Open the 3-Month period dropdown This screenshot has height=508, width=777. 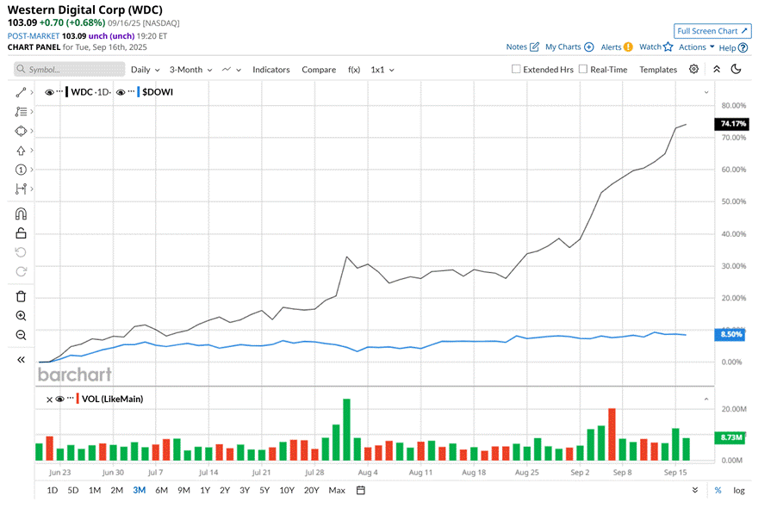[190, 70]
